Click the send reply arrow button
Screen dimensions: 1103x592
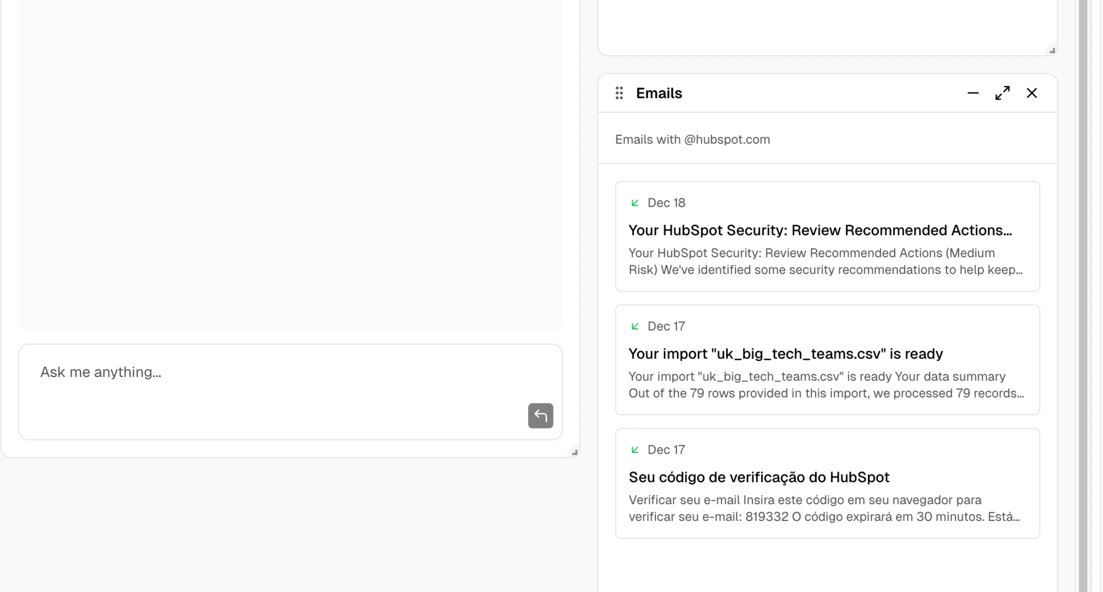pyautogui.click(x=540, y=415)
